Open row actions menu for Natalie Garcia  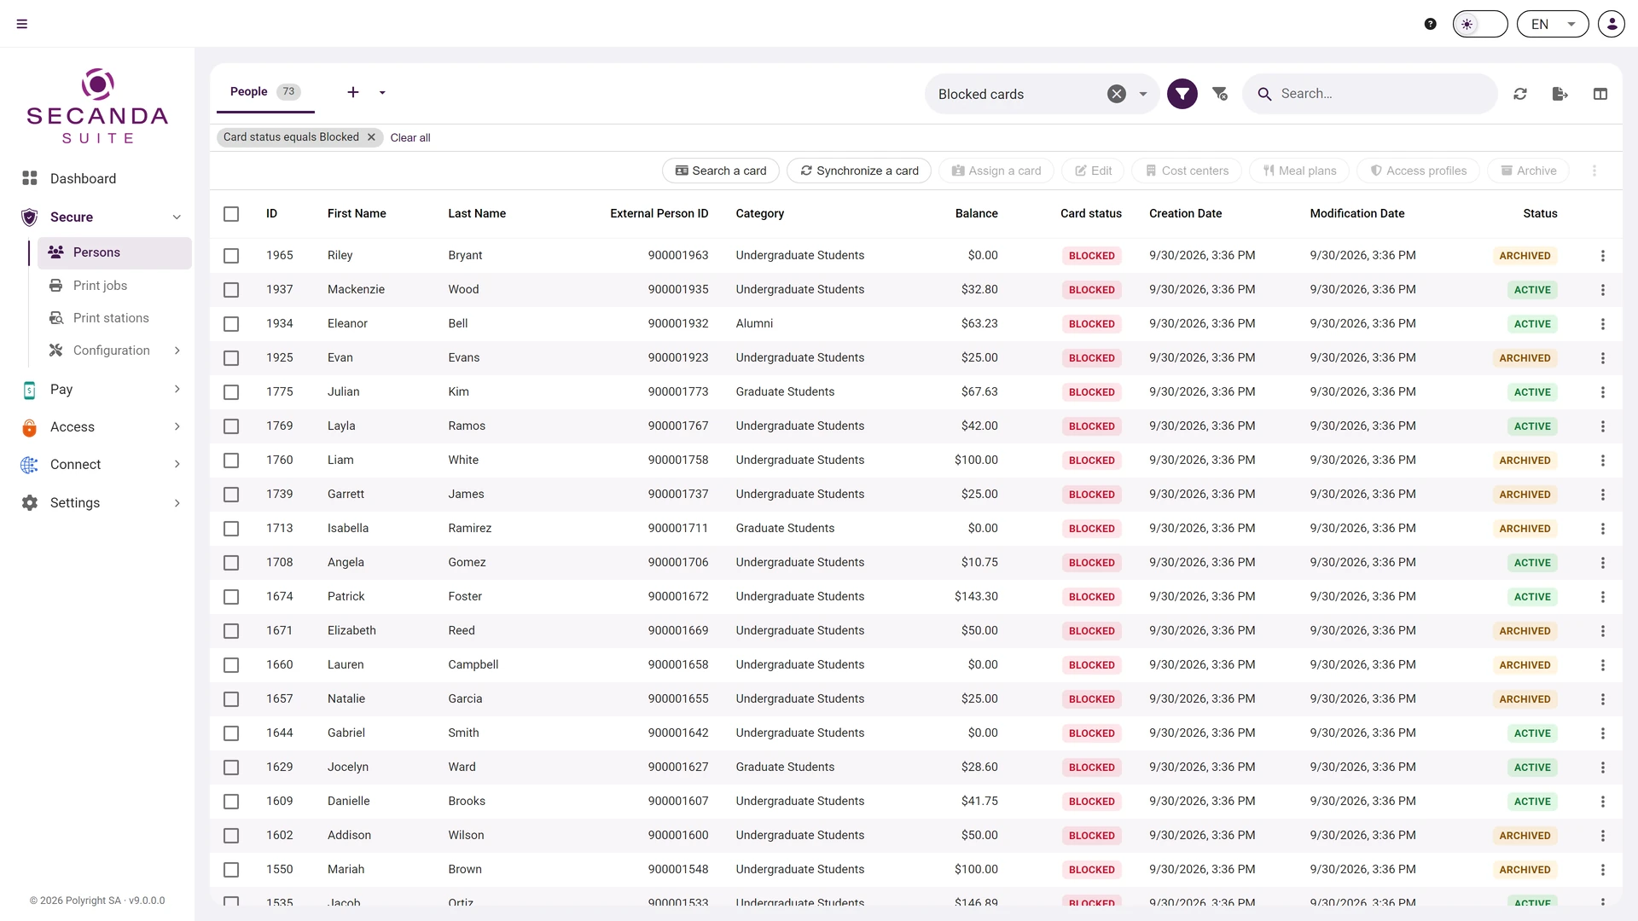pos(1603,699)
